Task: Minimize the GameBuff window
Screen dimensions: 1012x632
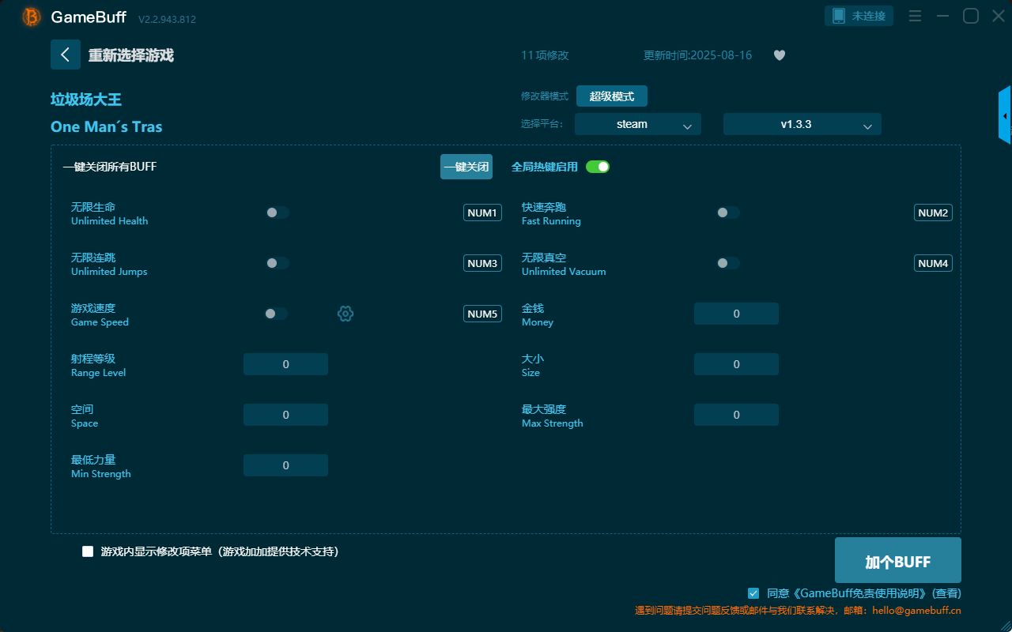Action: tap(942, 16)
